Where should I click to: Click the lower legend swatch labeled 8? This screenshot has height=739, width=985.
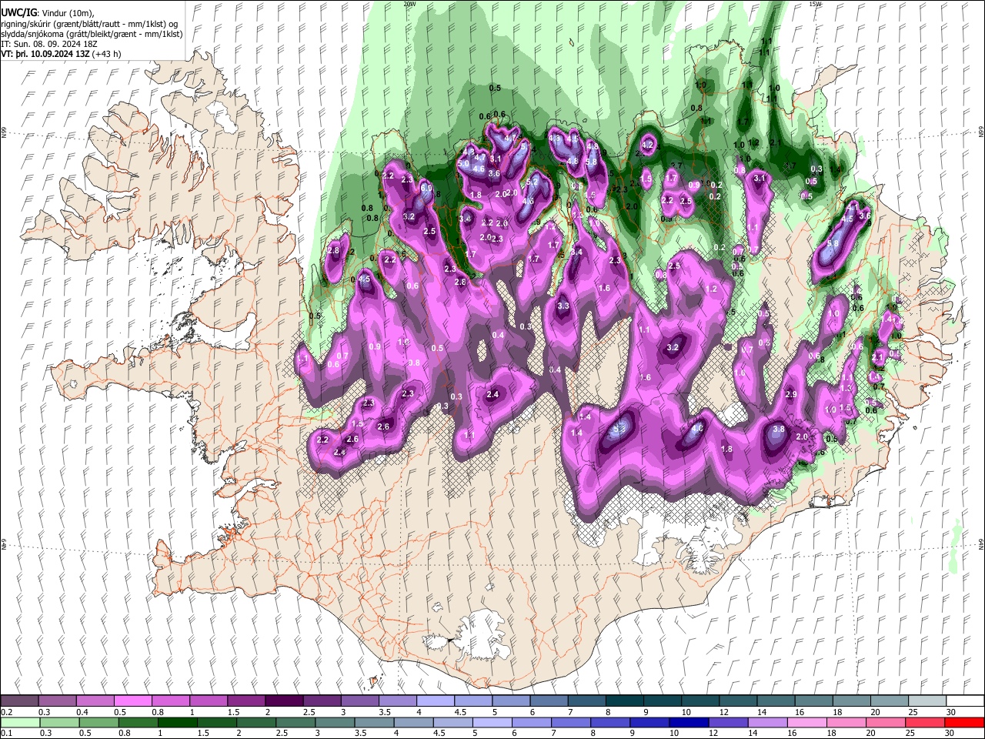[x=609, y=722]
